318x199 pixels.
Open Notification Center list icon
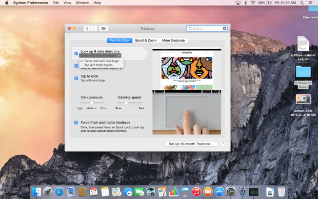[x=310, y=3]
